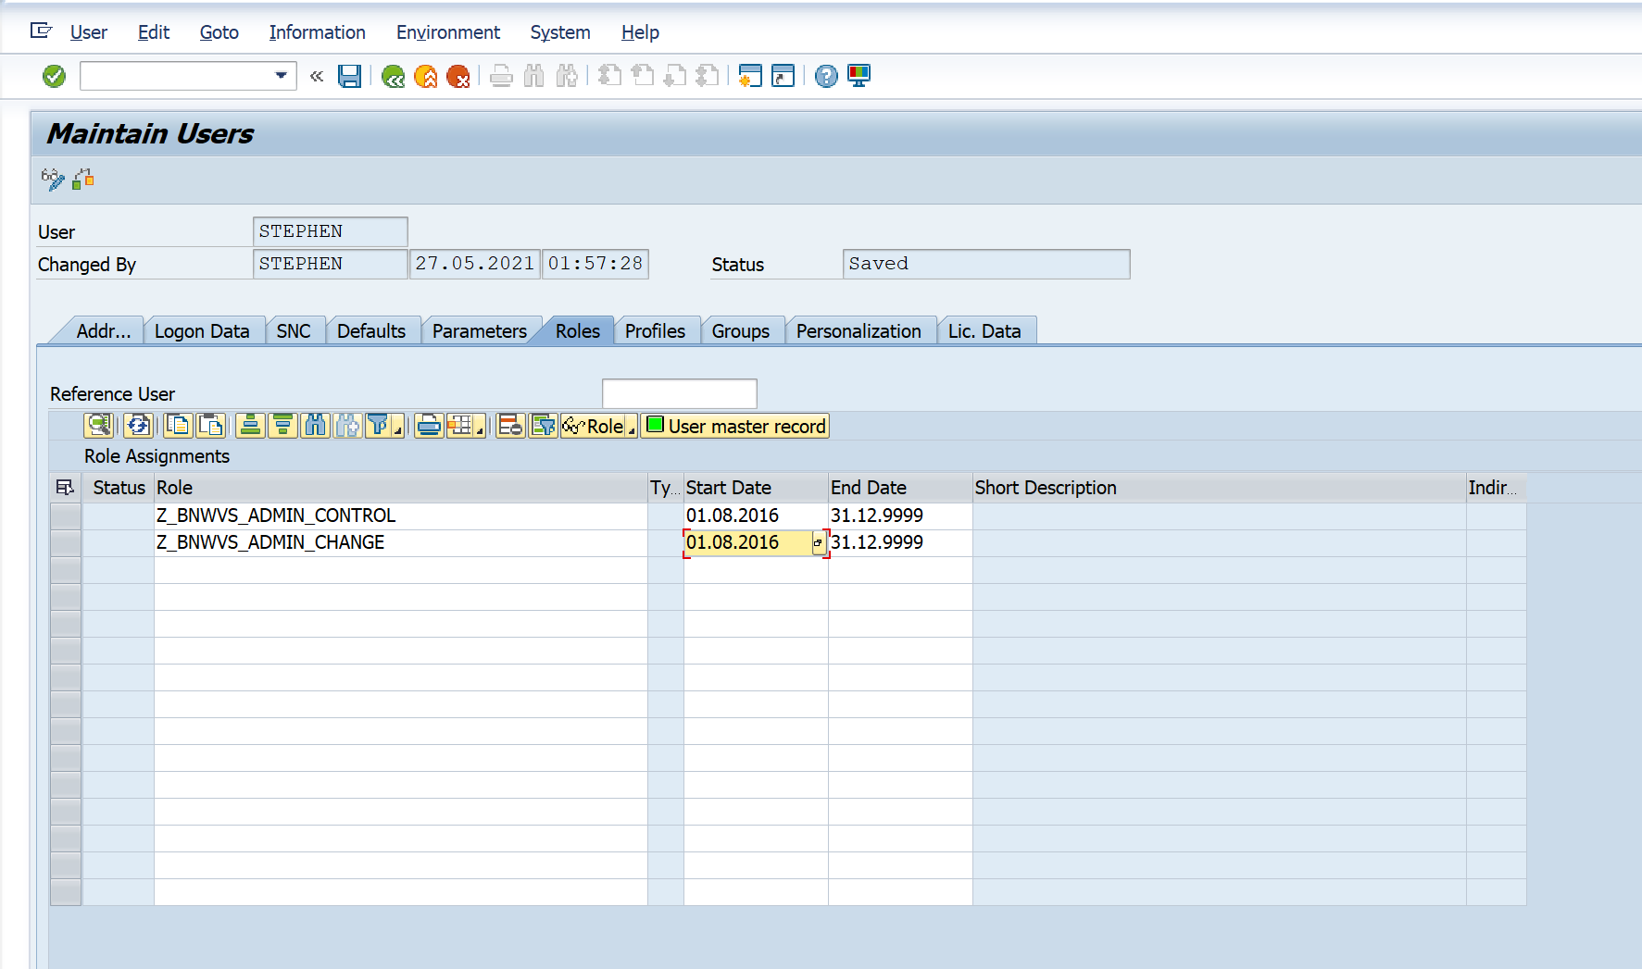1642x969 pixels.
Task: Click the select-all icon in table header corner
Action: click(65, 488)
